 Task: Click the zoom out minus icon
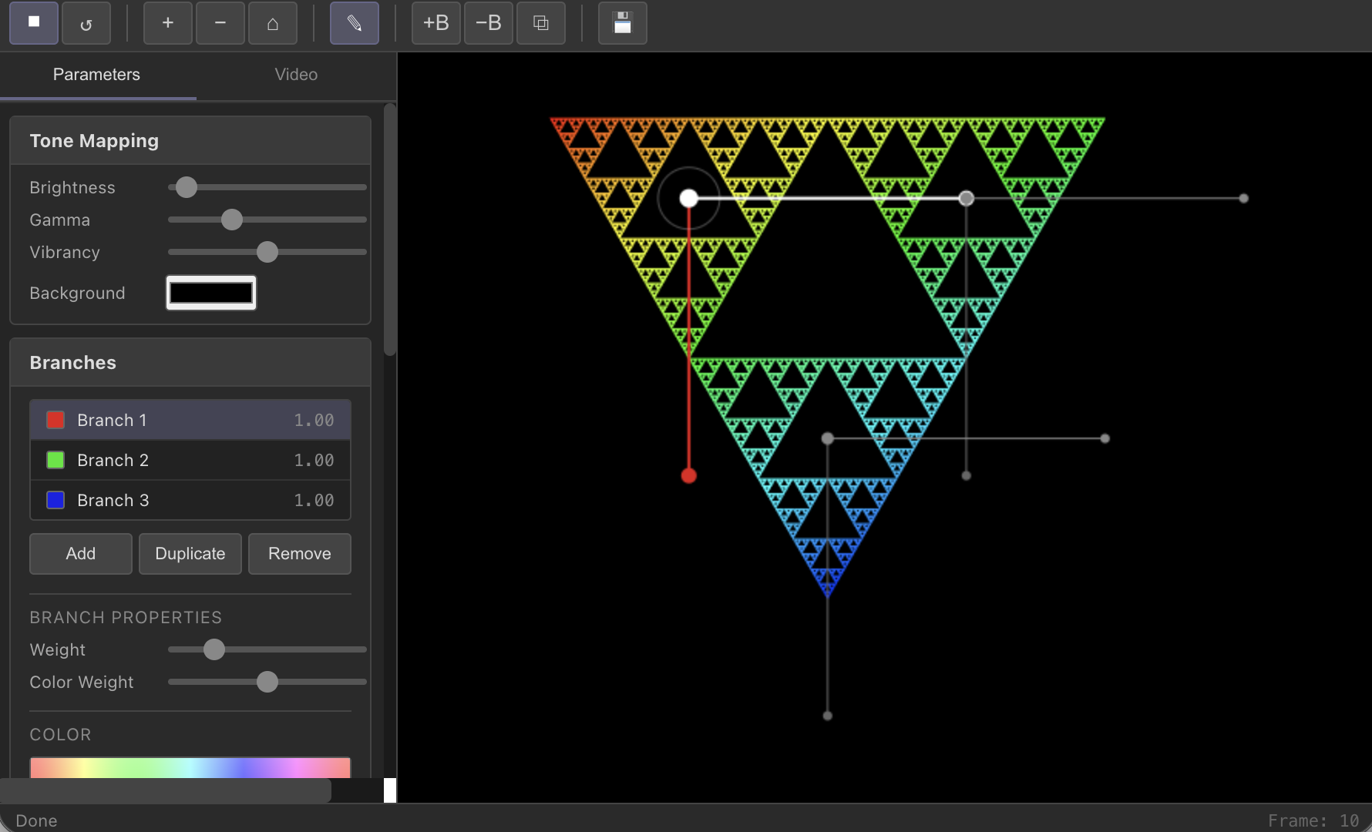[220, 23]
